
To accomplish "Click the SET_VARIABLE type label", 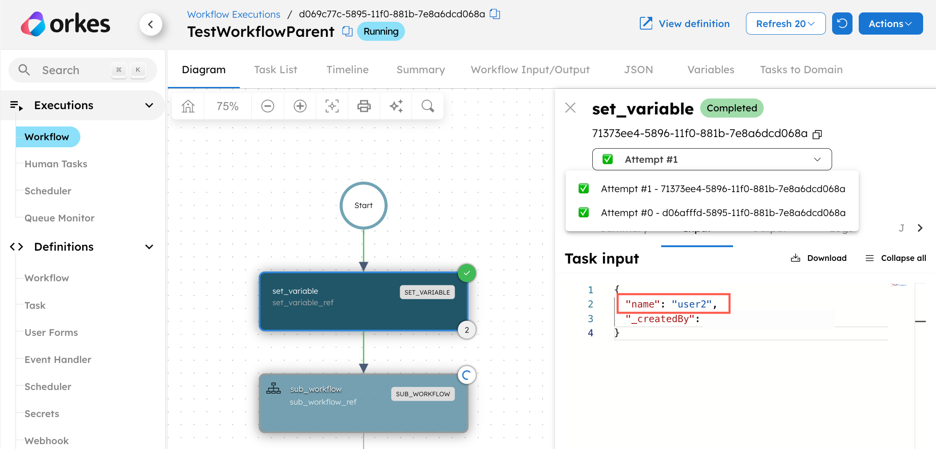I will pos(427,292).
